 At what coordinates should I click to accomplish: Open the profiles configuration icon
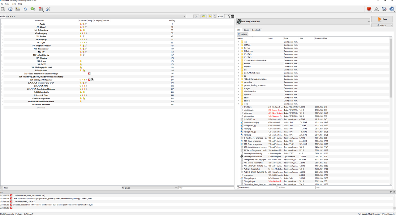18,9
